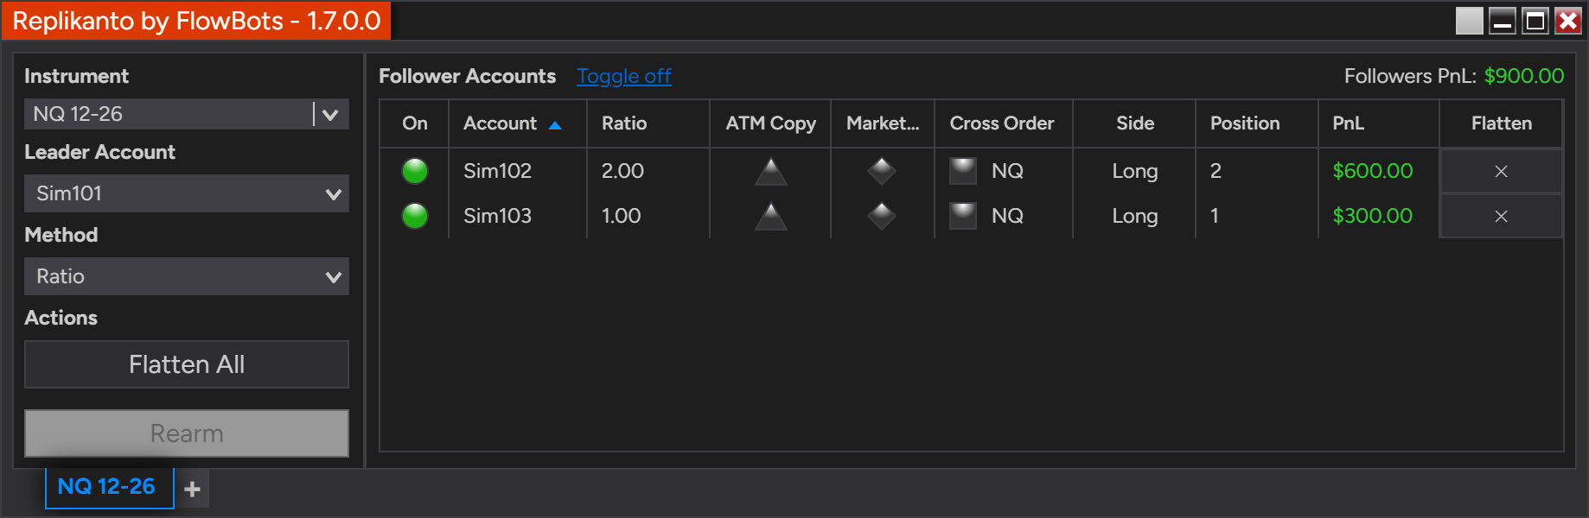Screen dimensions: 1589x518
Task: Click the Flatten column header
Action: pos(1501,123)
